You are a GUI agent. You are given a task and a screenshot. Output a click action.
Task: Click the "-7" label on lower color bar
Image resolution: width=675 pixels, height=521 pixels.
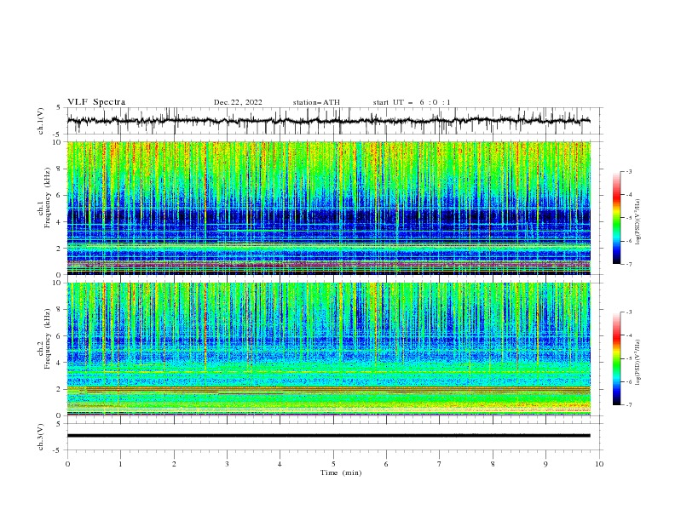point(628,405)
